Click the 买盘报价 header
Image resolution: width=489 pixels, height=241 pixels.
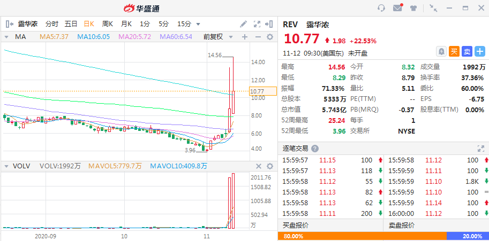pyautogui.click(x=295, y=225)
